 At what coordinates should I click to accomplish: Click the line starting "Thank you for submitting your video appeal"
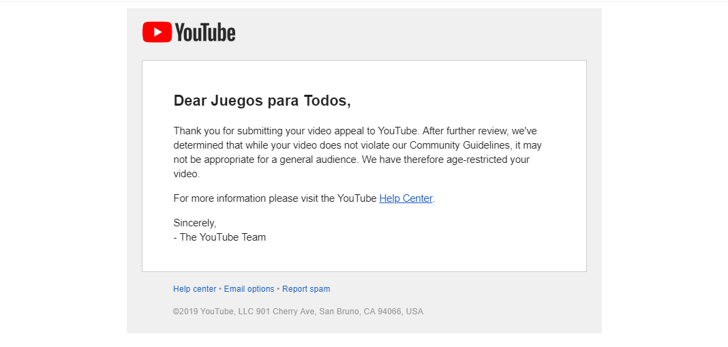coord(355,130)
